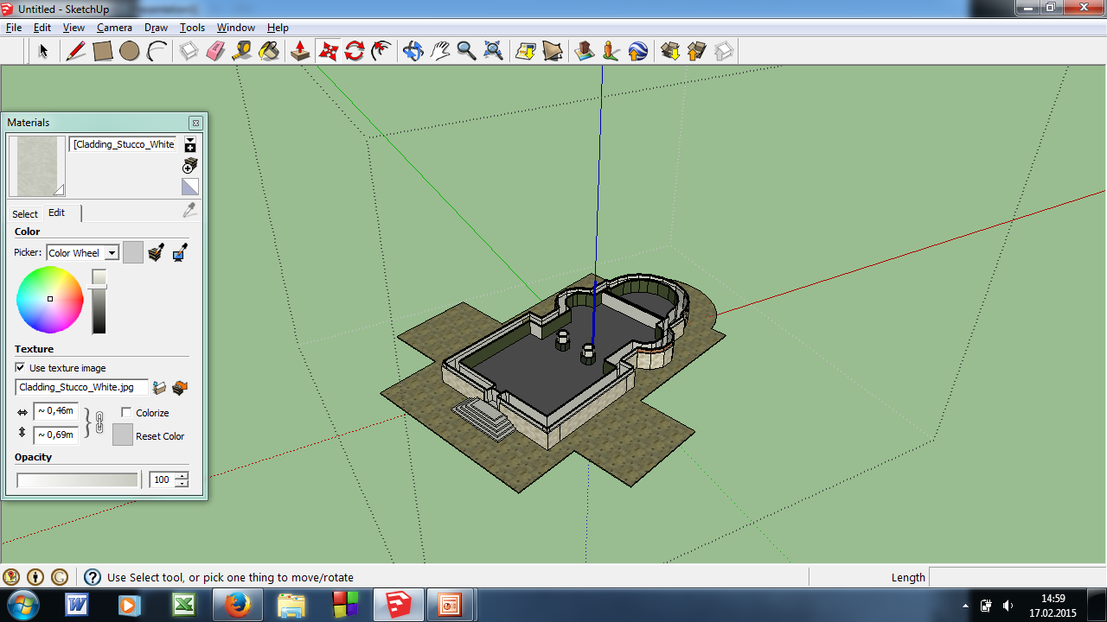Select the Orbit camera tool
1107x622 pixels.
pos(413,52)
